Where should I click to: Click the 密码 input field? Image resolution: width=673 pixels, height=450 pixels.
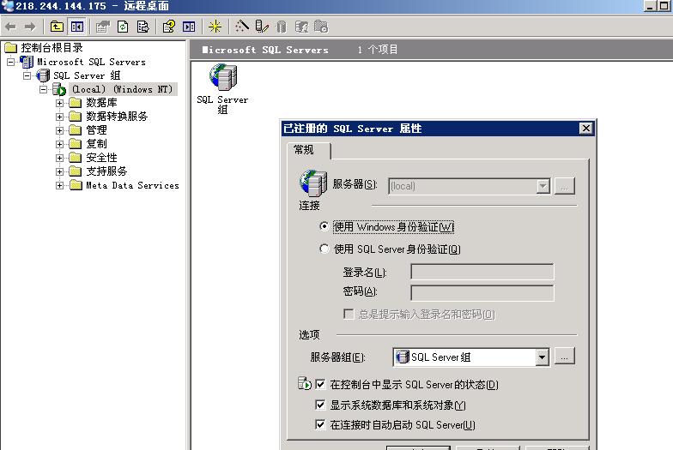[482, 293]
